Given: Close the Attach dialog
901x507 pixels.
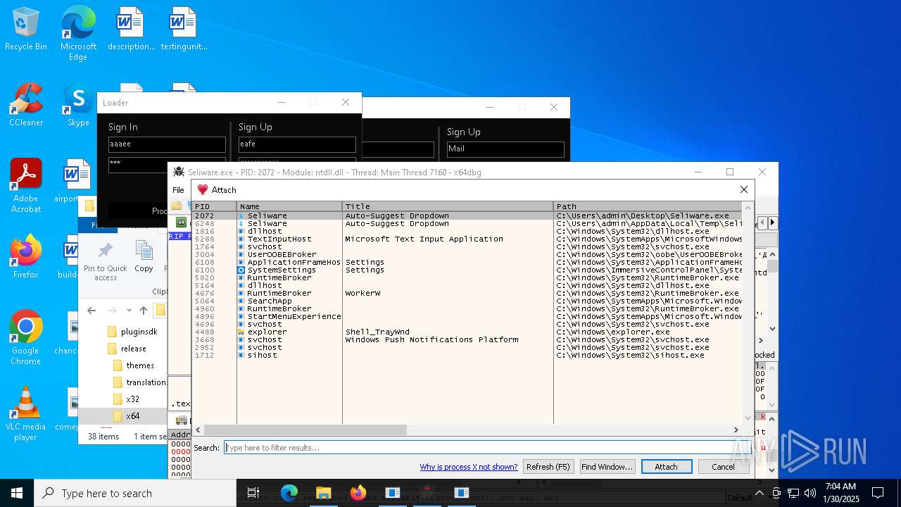Looking at the screenshot, I should [744, 189].
